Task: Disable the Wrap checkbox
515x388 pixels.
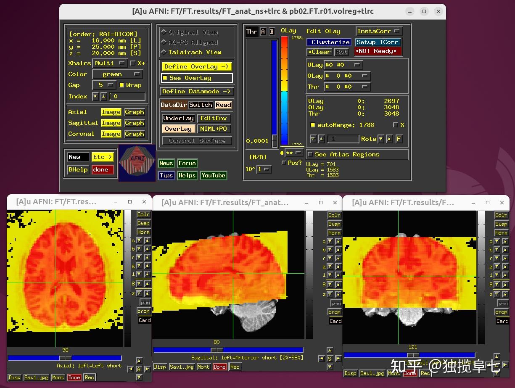Action: pyautogui.click(x=122, y=85)
